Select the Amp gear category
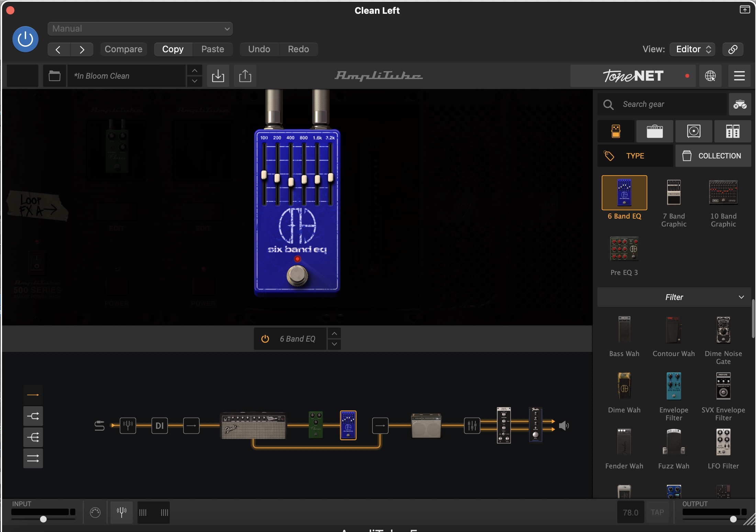 (x=655, y=131)
